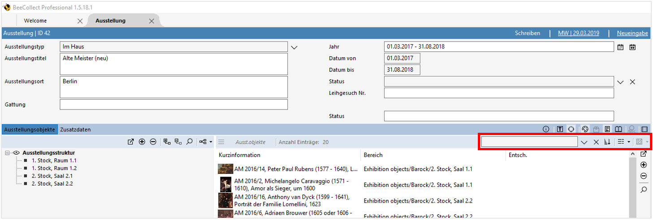This screenshot has width=654, height=220.
Task: Click the info circle icon
Action: click(546, 129)
